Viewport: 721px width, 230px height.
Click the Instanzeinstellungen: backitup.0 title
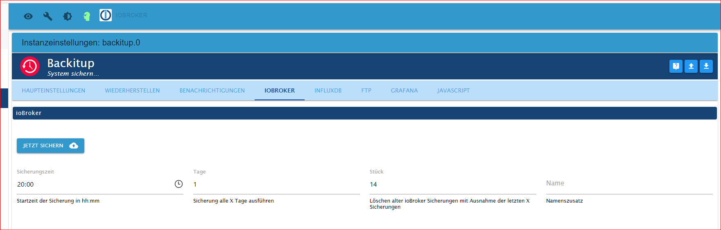click(x=81, y=43)
